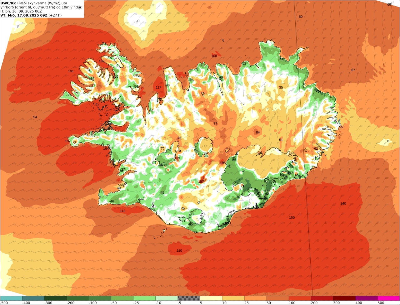Screen dimensions: 400x305
Task: Click the map value '45' in southwest Iceland
Action: 162,193
